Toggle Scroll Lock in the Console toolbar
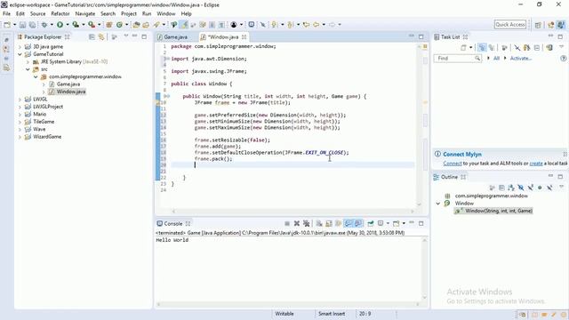This screenshot has width=569, height=320. click(329, 223)
